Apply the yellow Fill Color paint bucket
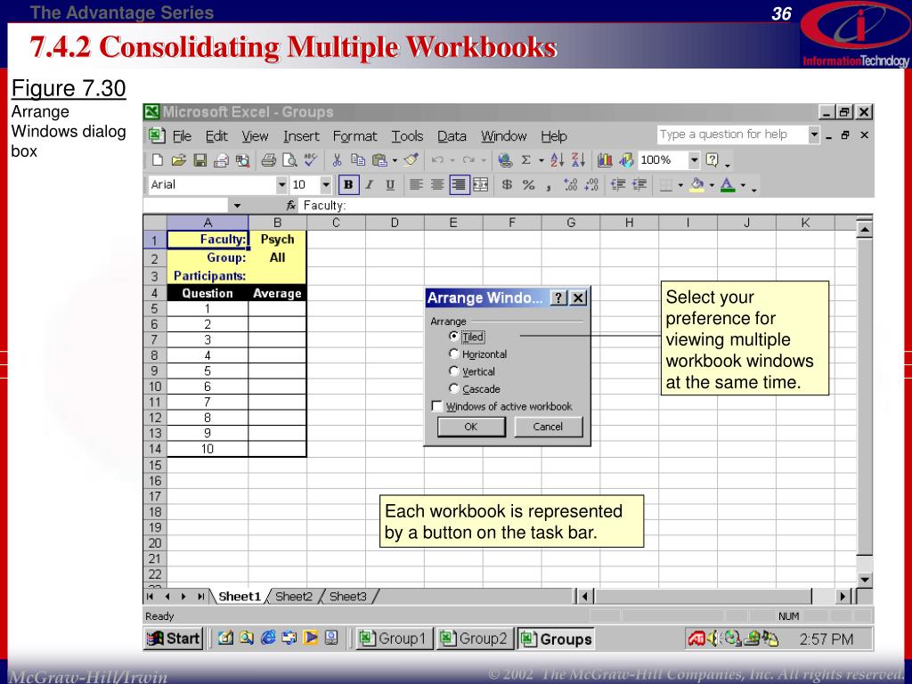The height and width of the screenshot is (684, 912). (x=696, y=185)
